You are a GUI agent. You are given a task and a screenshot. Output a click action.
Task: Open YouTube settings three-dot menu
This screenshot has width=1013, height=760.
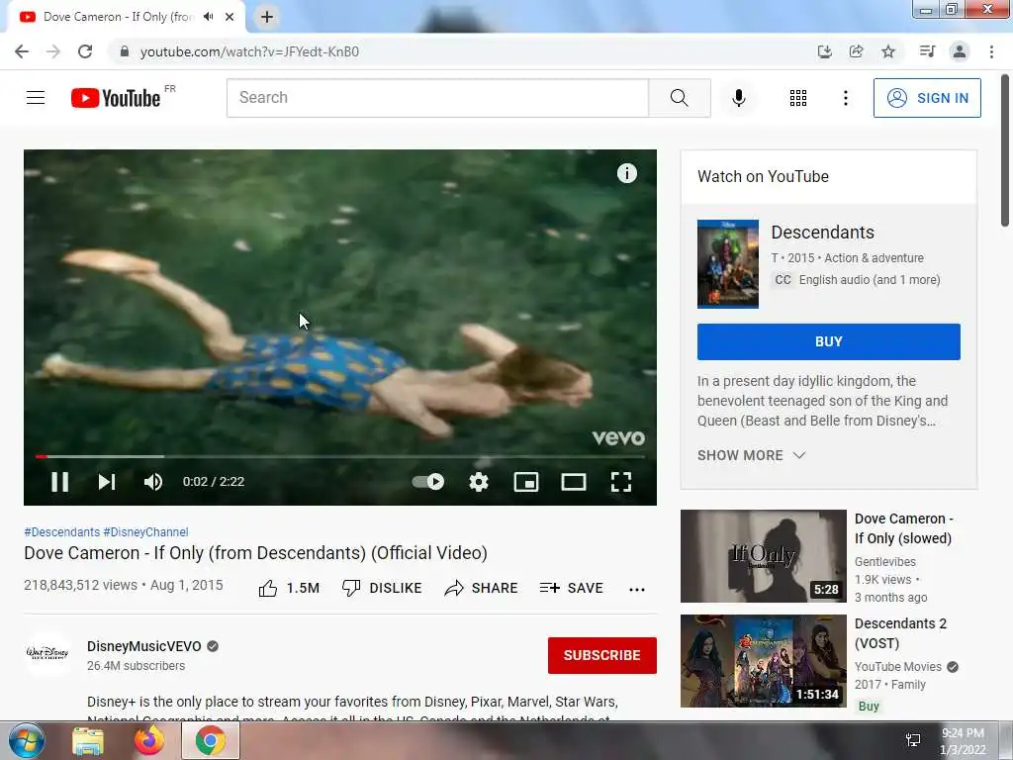pos(845,98)
